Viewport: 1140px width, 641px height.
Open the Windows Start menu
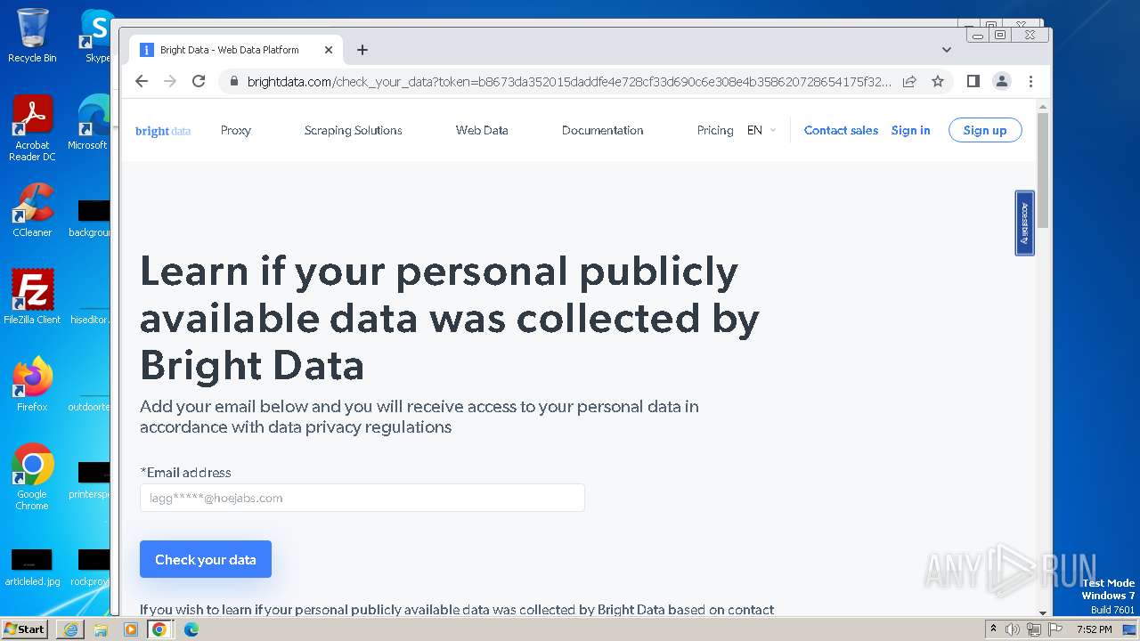pos(25,629)
